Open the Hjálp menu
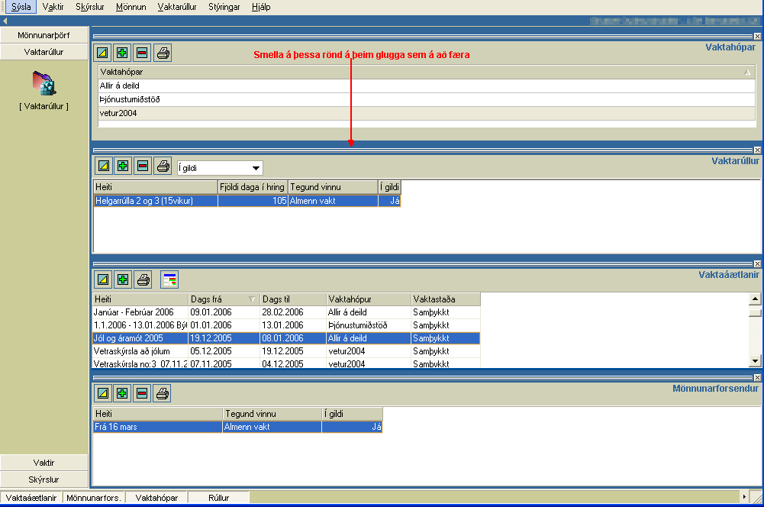Viewport: 764px width, 507px height. (261, 7)
